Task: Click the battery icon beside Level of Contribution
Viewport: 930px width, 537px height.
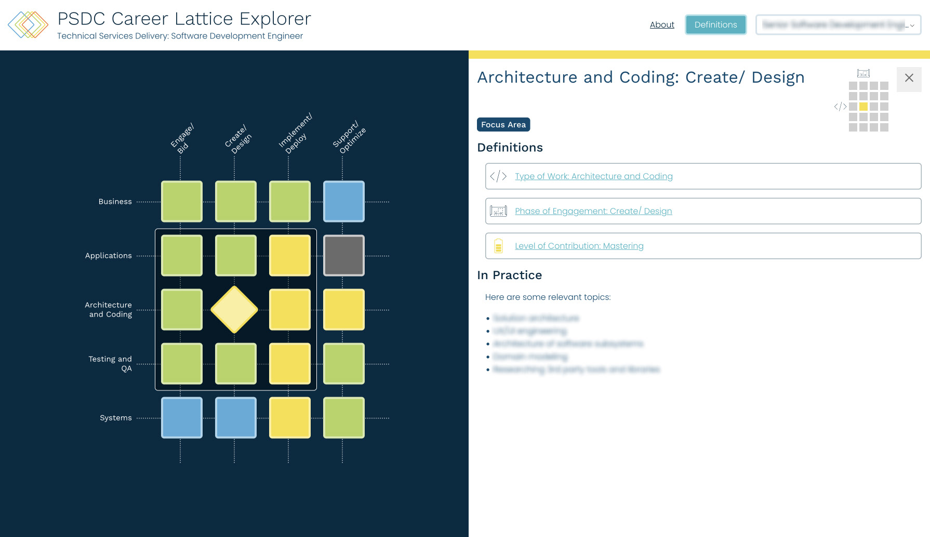Action: (x=498, y=246)
